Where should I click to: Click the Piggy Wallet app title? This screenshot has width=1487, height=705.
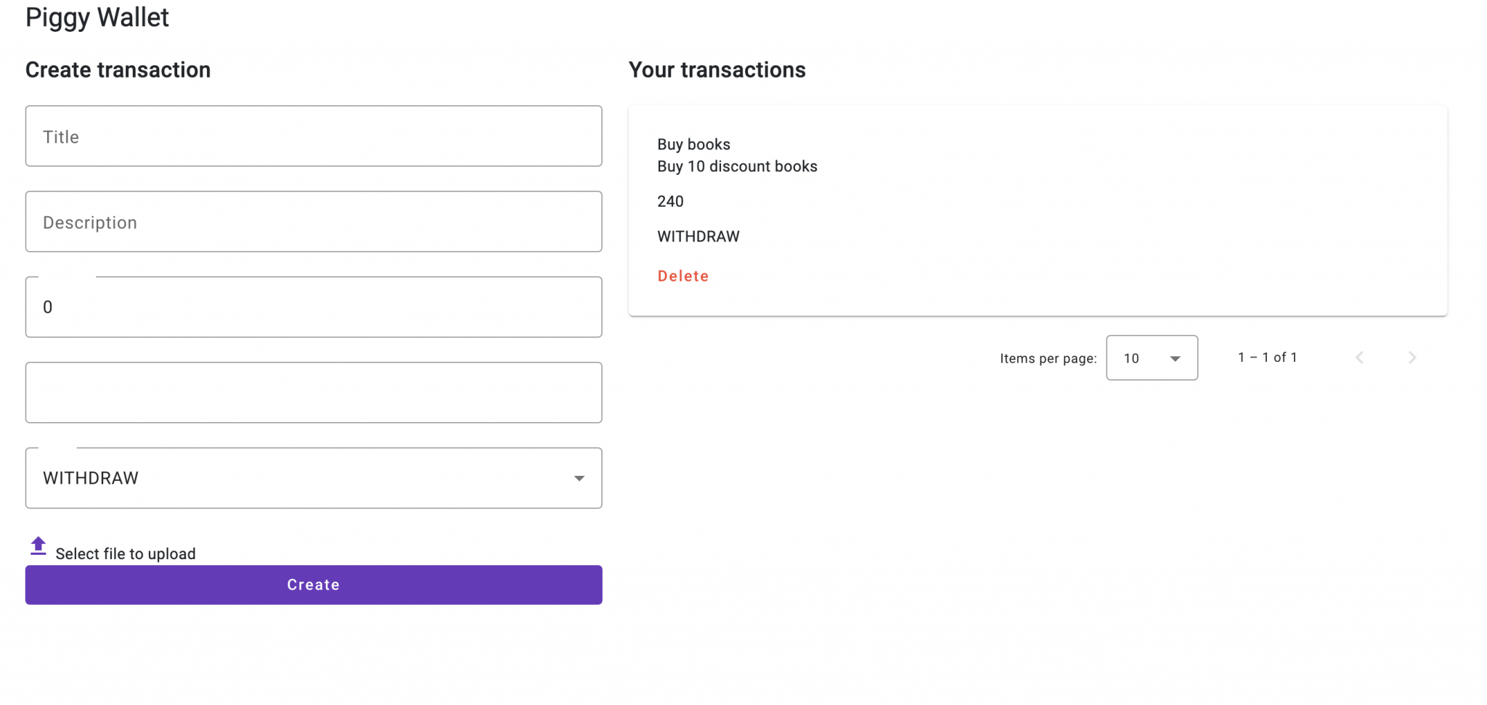(97, 17)
